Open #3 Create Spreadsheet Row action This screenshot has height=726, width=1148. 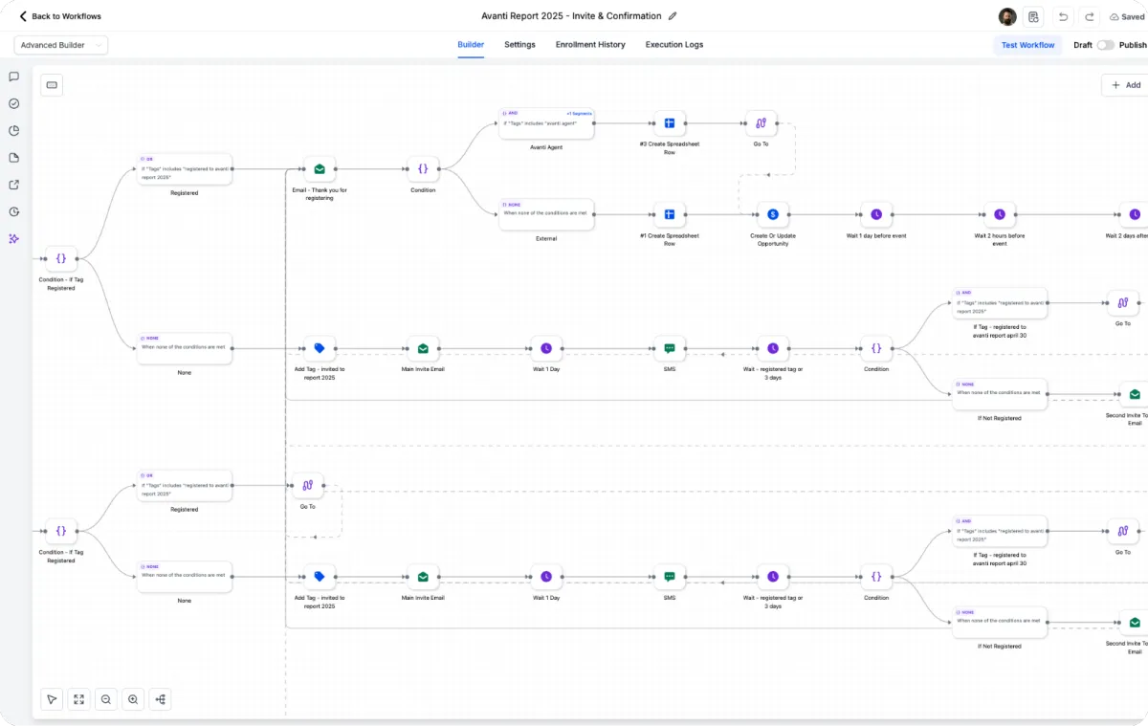(670, 123)
